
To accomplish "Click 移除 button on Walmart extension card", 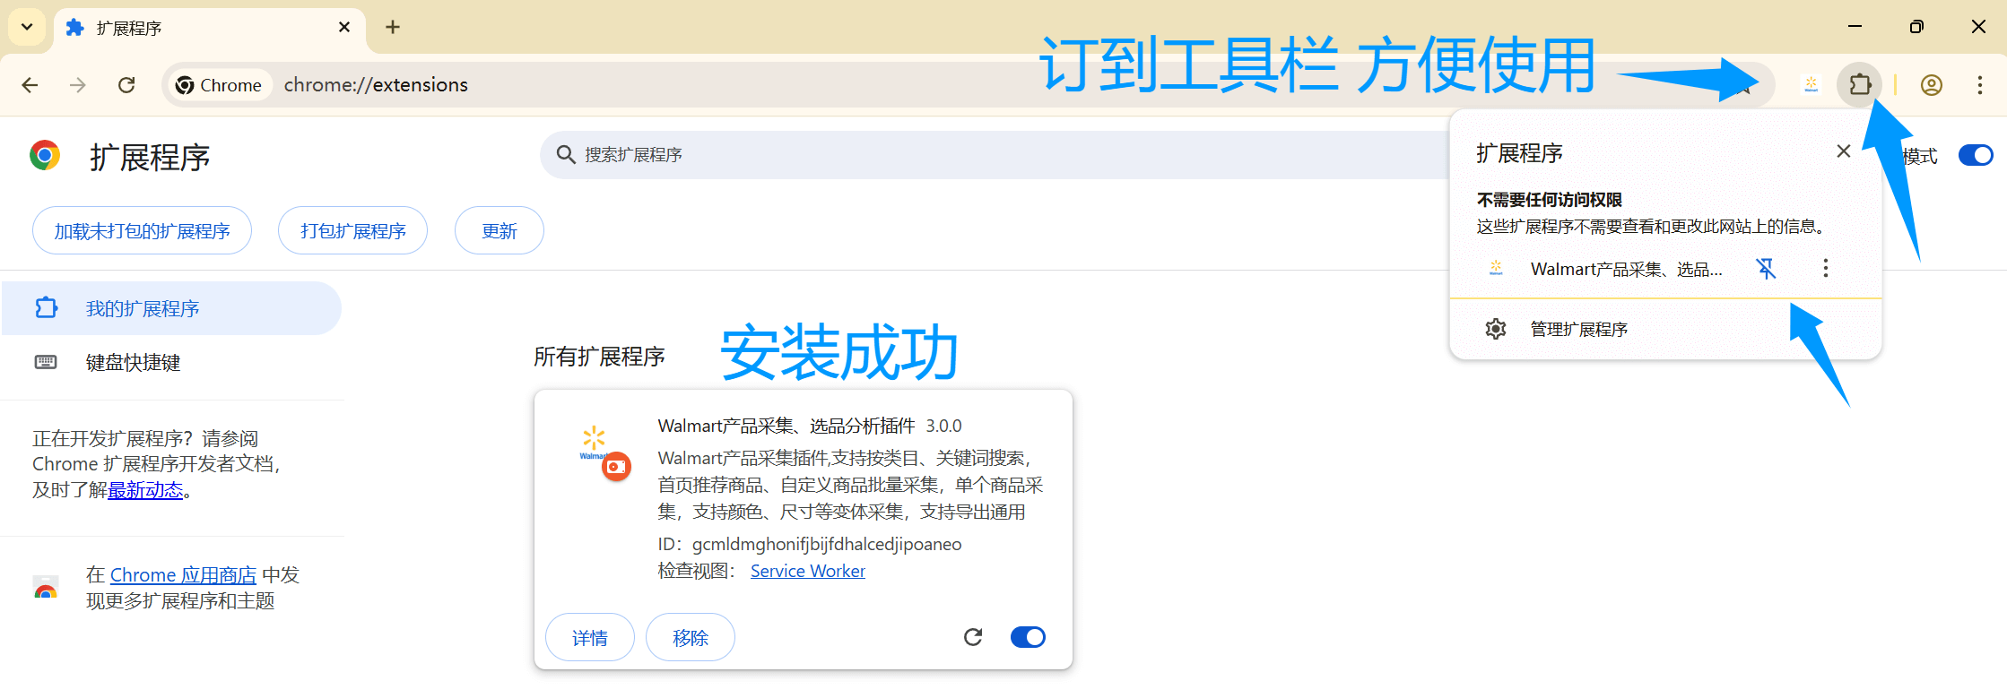I will (x=691, y=637).
